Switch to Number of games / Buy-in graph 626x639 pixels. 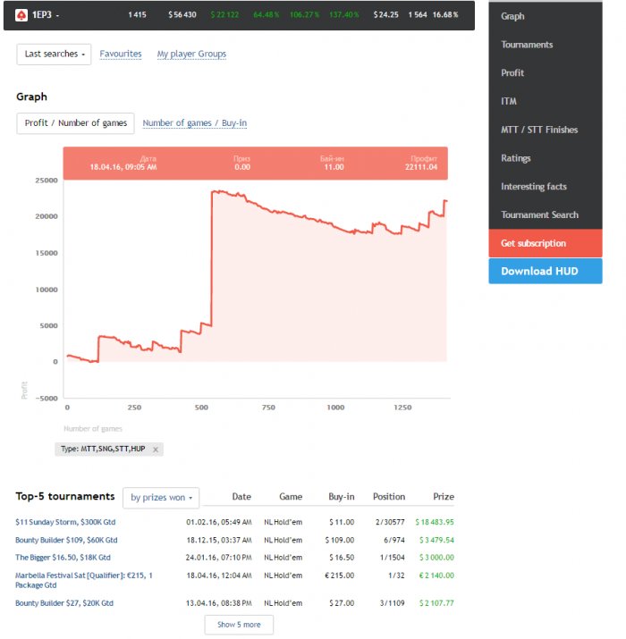(195, 123)
